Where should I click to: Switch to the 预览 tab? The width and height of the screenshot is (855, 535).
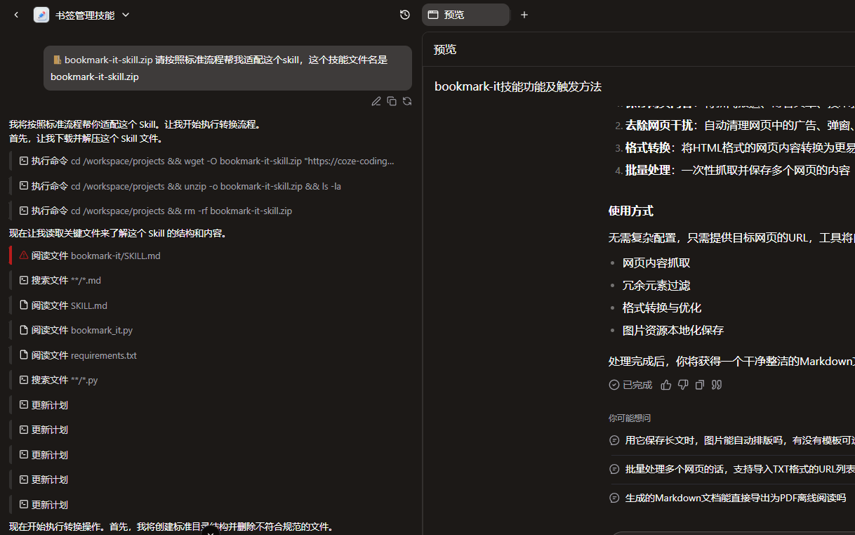(x=465, y=15)
